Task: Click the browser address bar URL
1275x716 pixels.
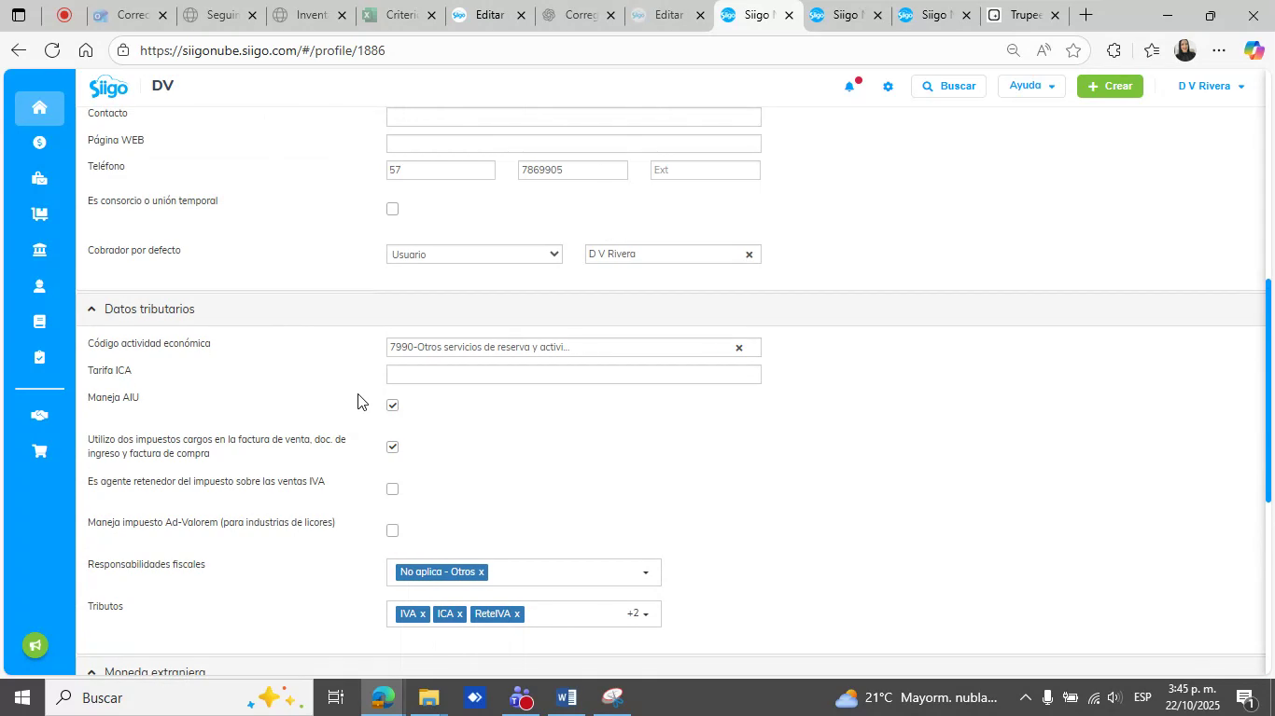Action: 262,50
